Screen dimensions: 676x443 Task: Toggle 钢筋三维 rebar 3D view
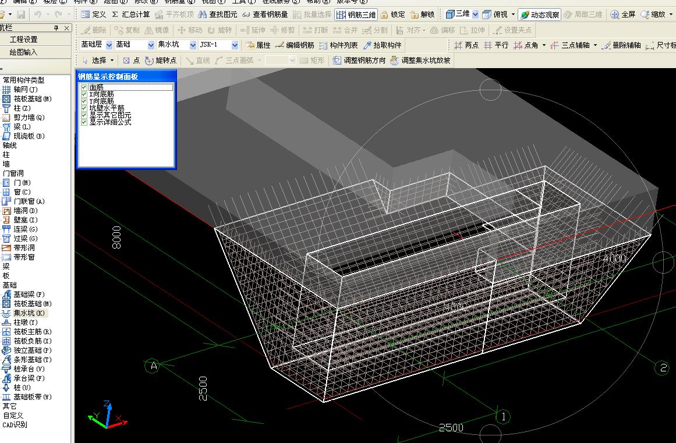click(x=356, y=15)
